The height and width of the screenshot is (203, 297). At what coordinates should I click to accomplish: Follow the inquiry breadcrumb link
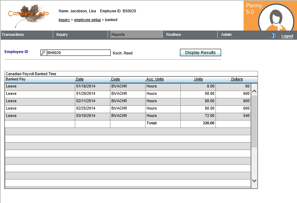point(64,20)
